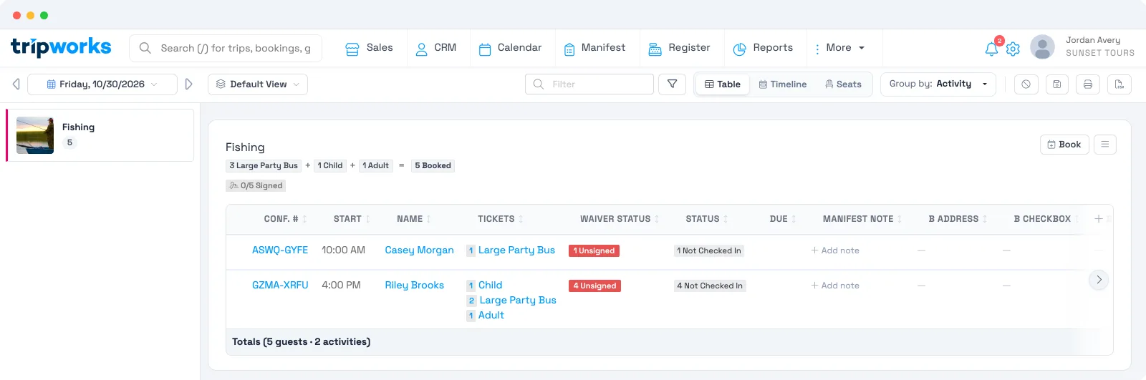This screenshot has width=1146, height=380.
Task: Sort by TICKETS column
Action: click(500, 219)
